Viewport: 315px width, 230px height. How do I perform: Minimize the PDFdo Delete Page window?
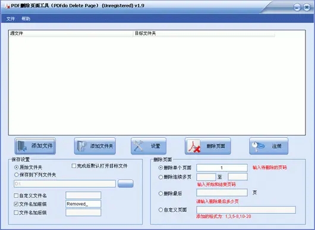point(297,8)
